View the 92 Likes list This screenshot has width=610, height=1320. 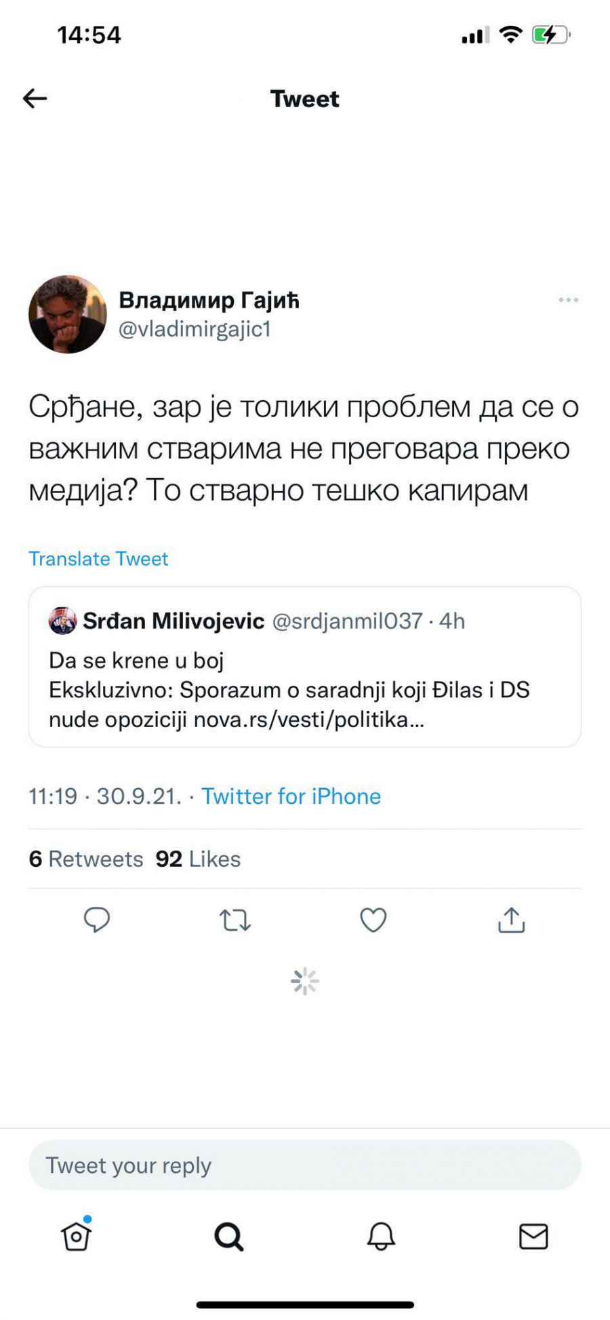click(198, 859)
